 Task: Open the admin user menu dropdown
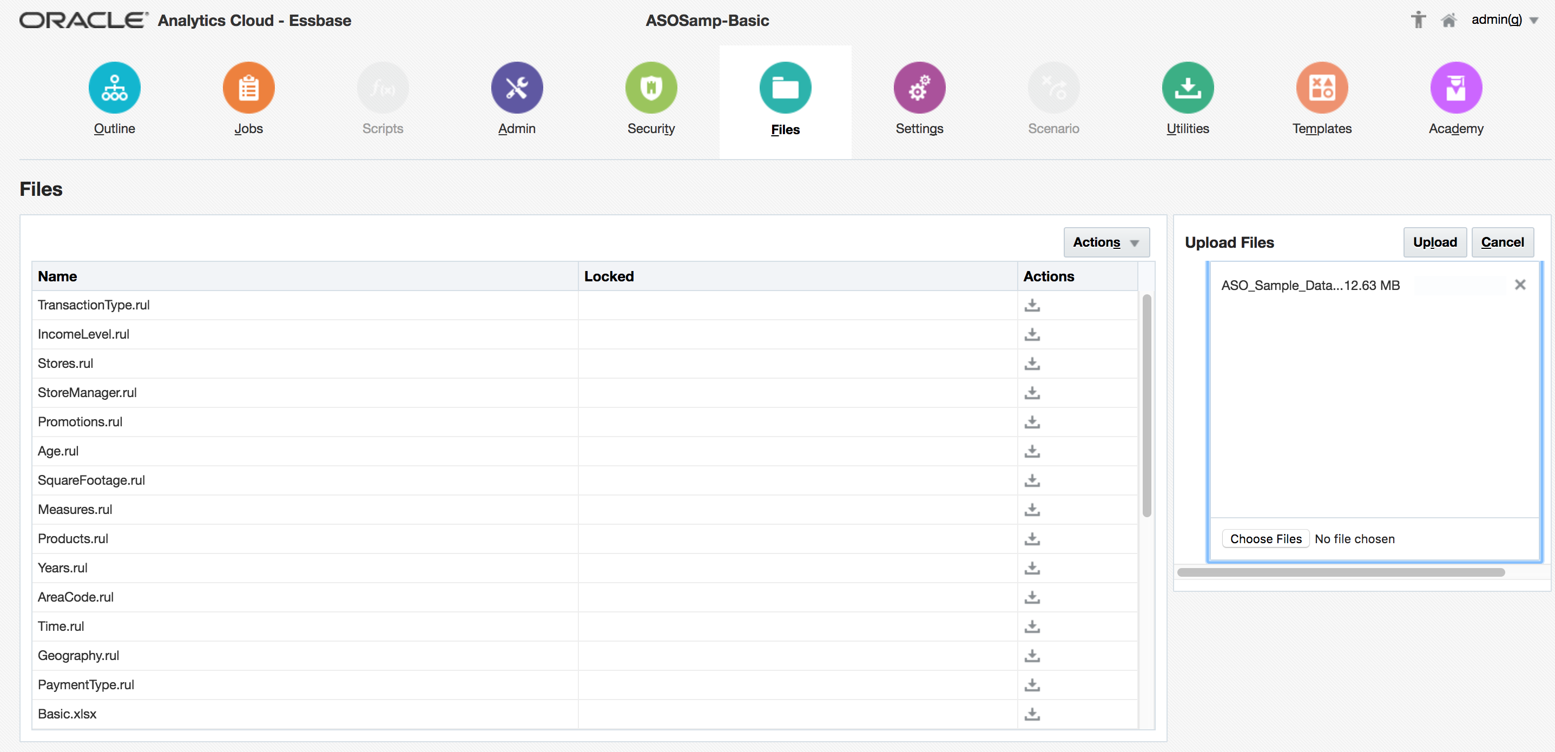[1505, 21]
